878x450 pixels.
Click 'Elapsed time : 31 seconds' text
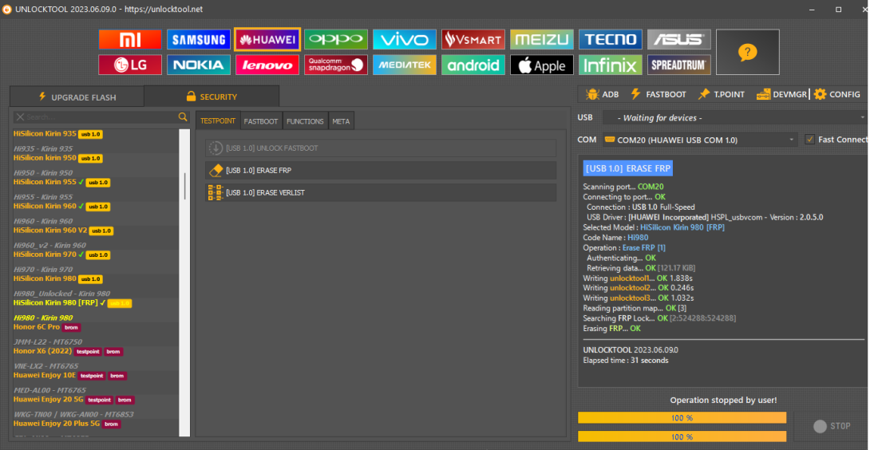tap(626, 361)
